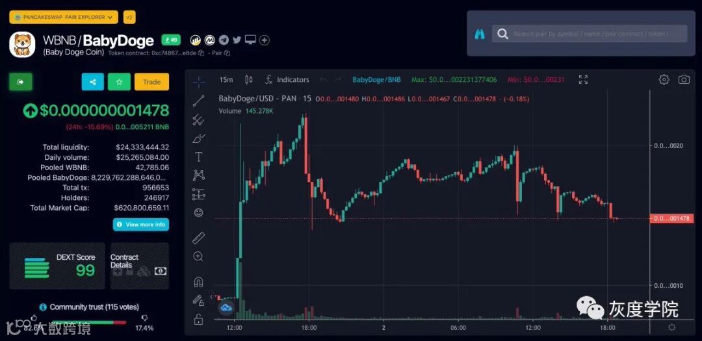
Task: Click the binoculars icon beside search
Action: tap(480, 34)
